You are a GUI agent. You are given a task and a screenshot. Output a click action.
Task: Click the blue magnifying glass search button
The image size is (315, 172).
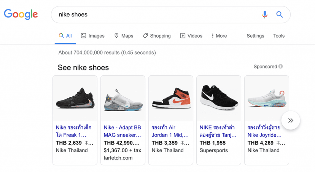click(x=280, y=14)
